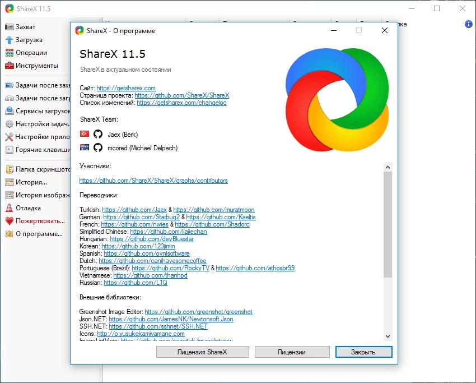Viewport: 476px width, 383px height.
Task: Click the Лицензии button
Action: (292, 352)
